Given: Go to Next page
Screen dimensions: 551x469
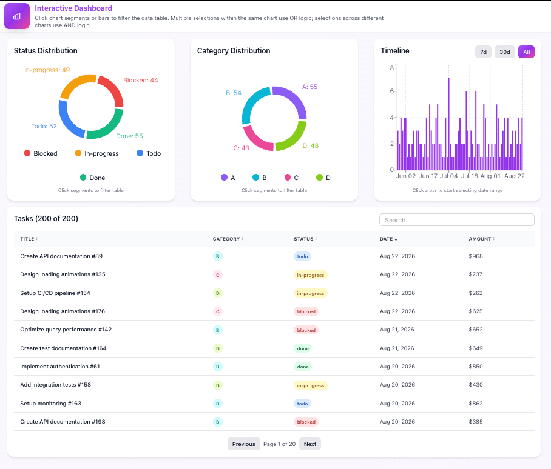Looking at the screenshot, I should click(310, 444).
